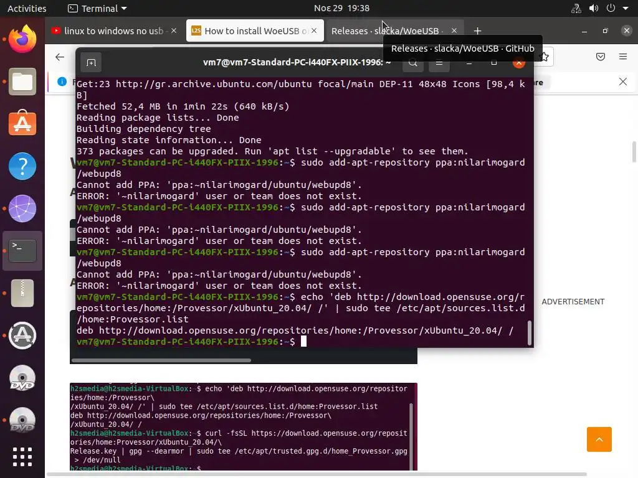This screenshot has width=638, height=478.
Task: Open the volume icon in top bar
Action: [x=594, y=8]
